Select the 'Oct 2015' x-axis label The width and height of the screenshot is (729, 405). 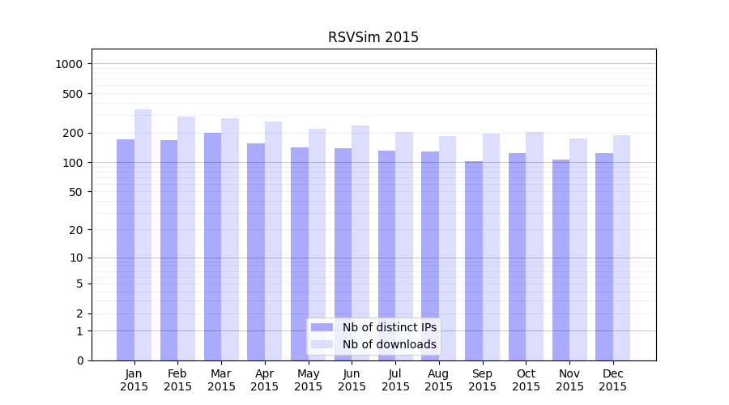pyautogui.click(x=526, y=380)
